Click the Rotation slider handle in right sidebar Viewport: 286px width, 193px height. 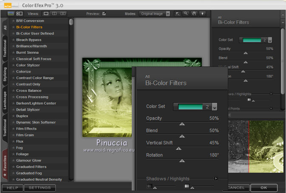[x=246, y=80]
